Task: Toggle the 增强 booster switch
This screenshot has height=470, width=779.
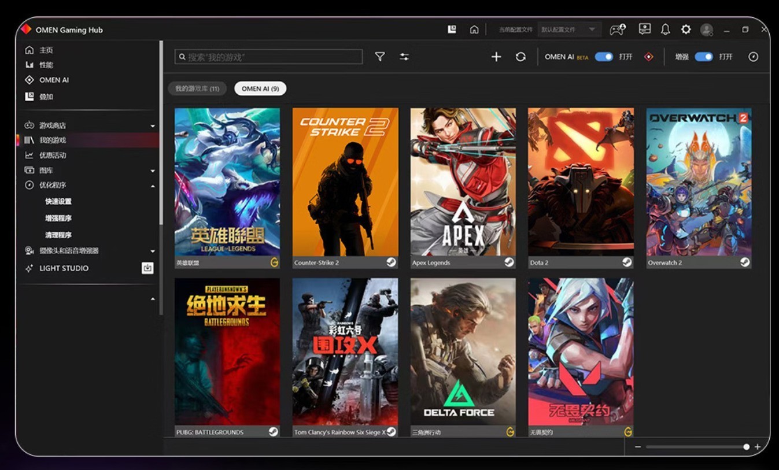Action: pos(704,57)
